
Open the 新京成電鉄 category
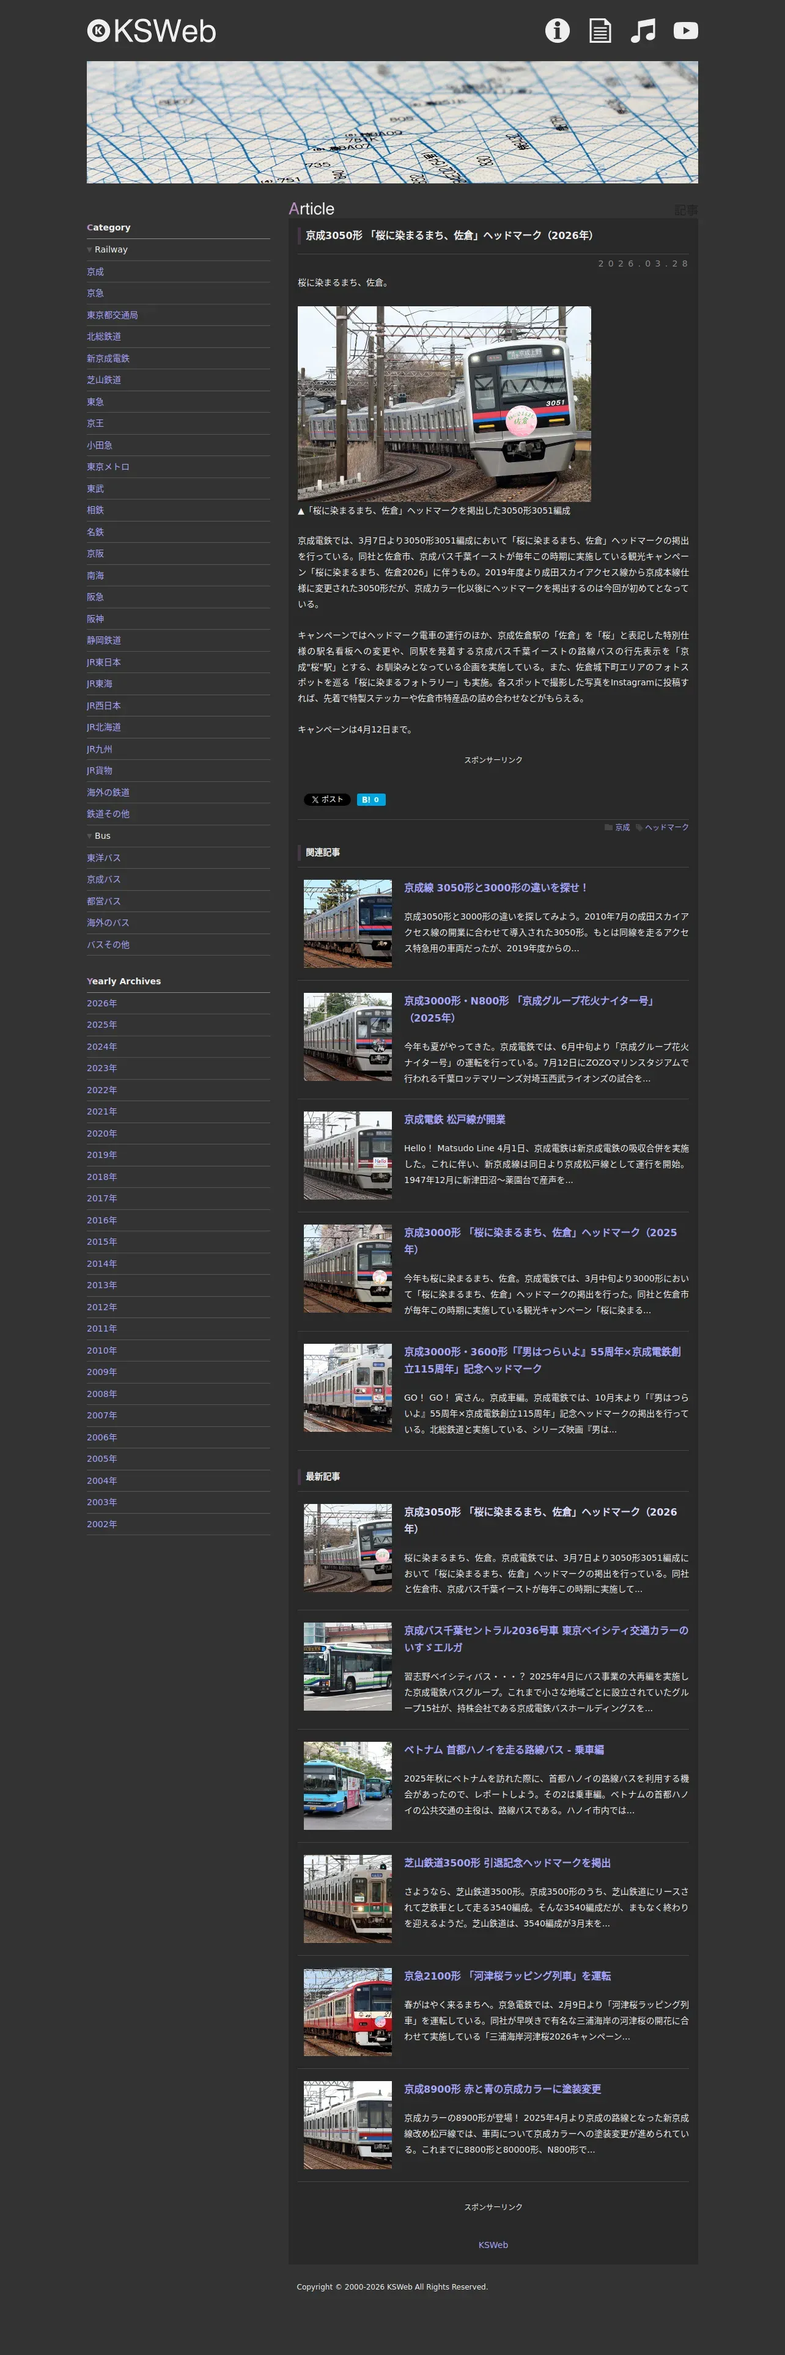(x=108, y=358)
